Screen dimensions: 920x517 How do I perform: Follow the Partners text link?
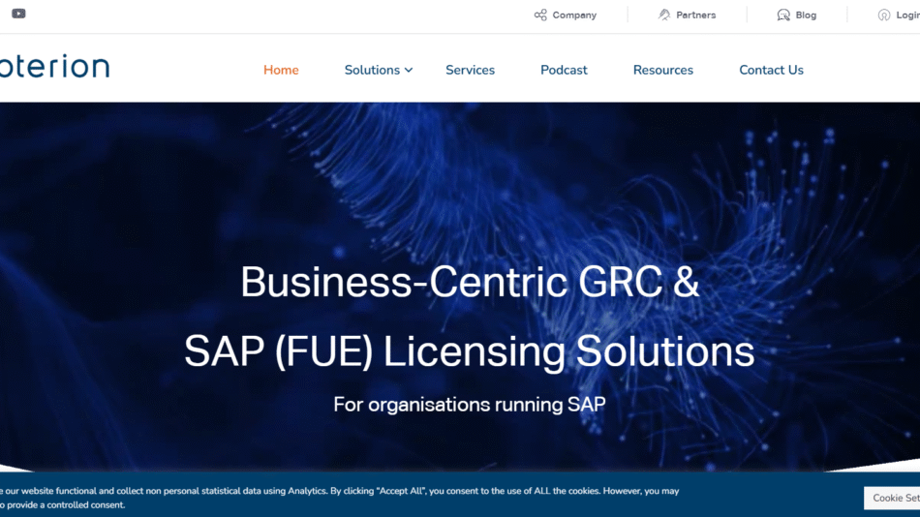[x=695, y=15]
